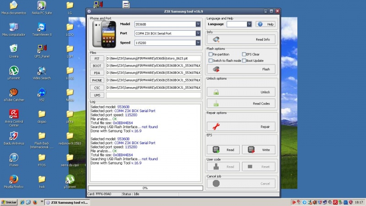
Task: Click the Read Codes button
Action: pos(241,103)
